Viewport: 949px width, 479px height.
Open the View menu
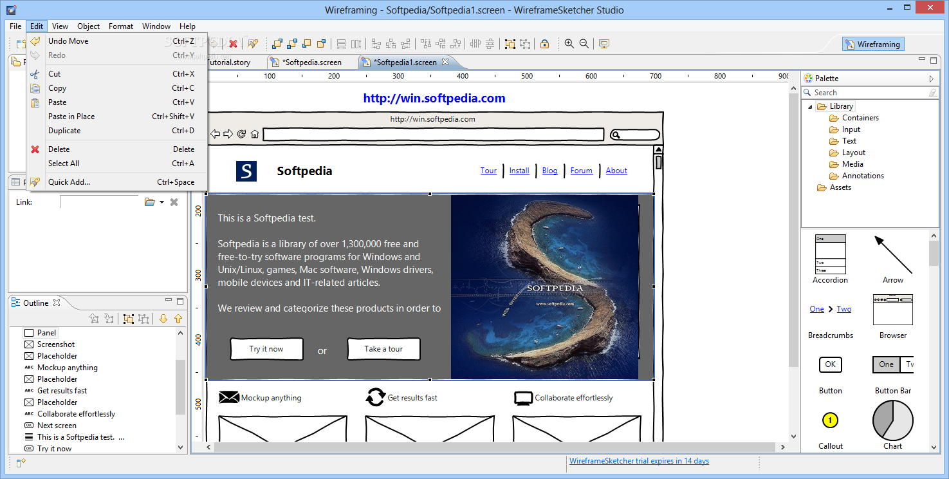(x=60, y=26)
